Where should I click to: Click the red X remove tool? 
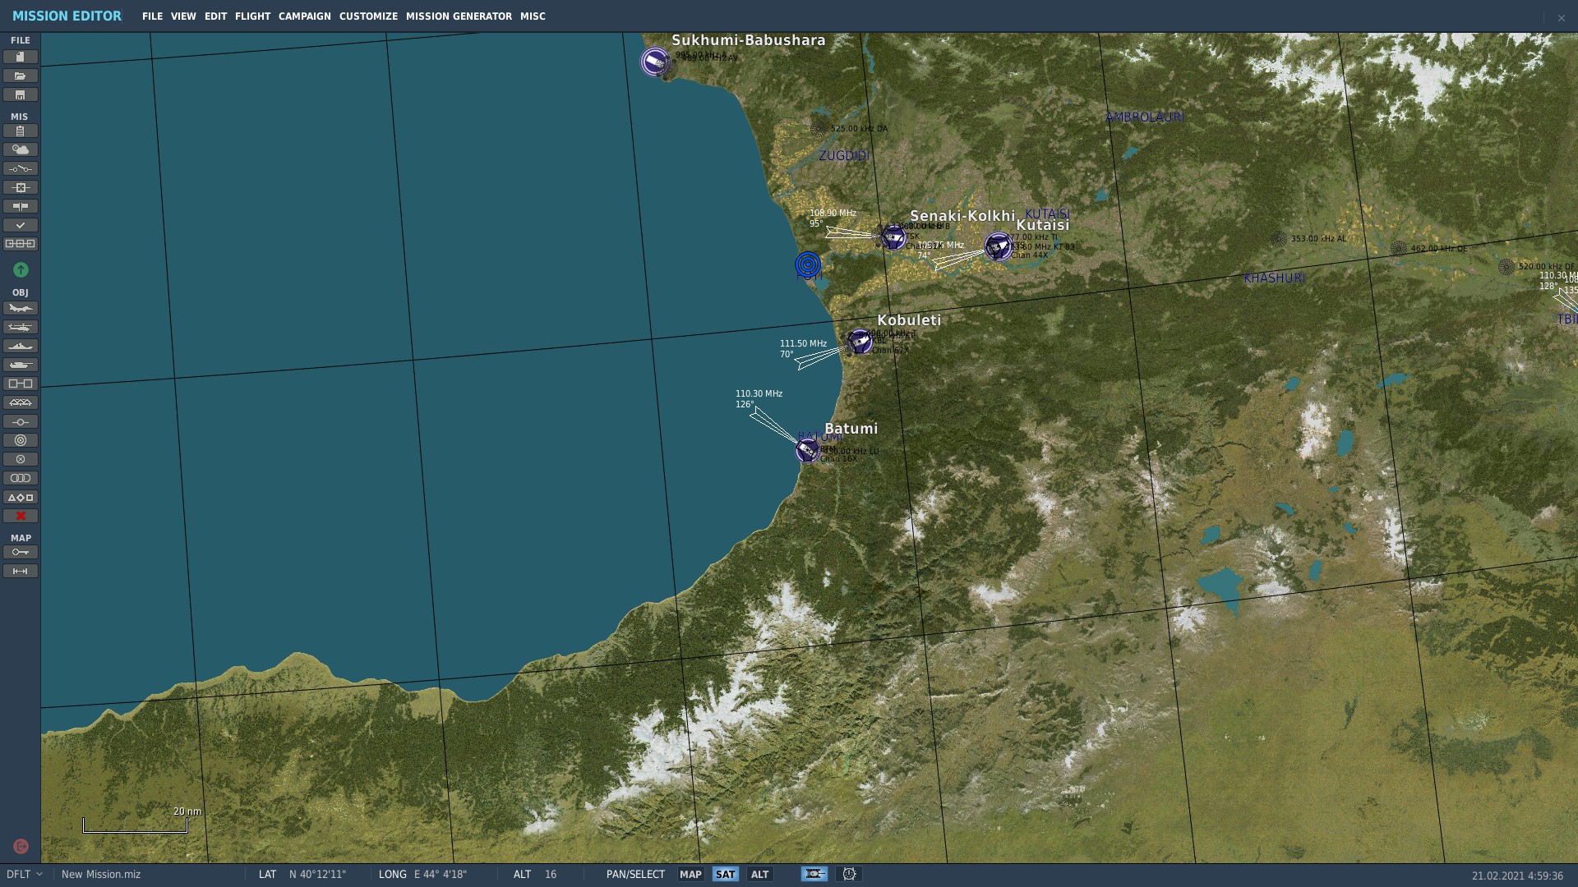[x=21, y=516]
